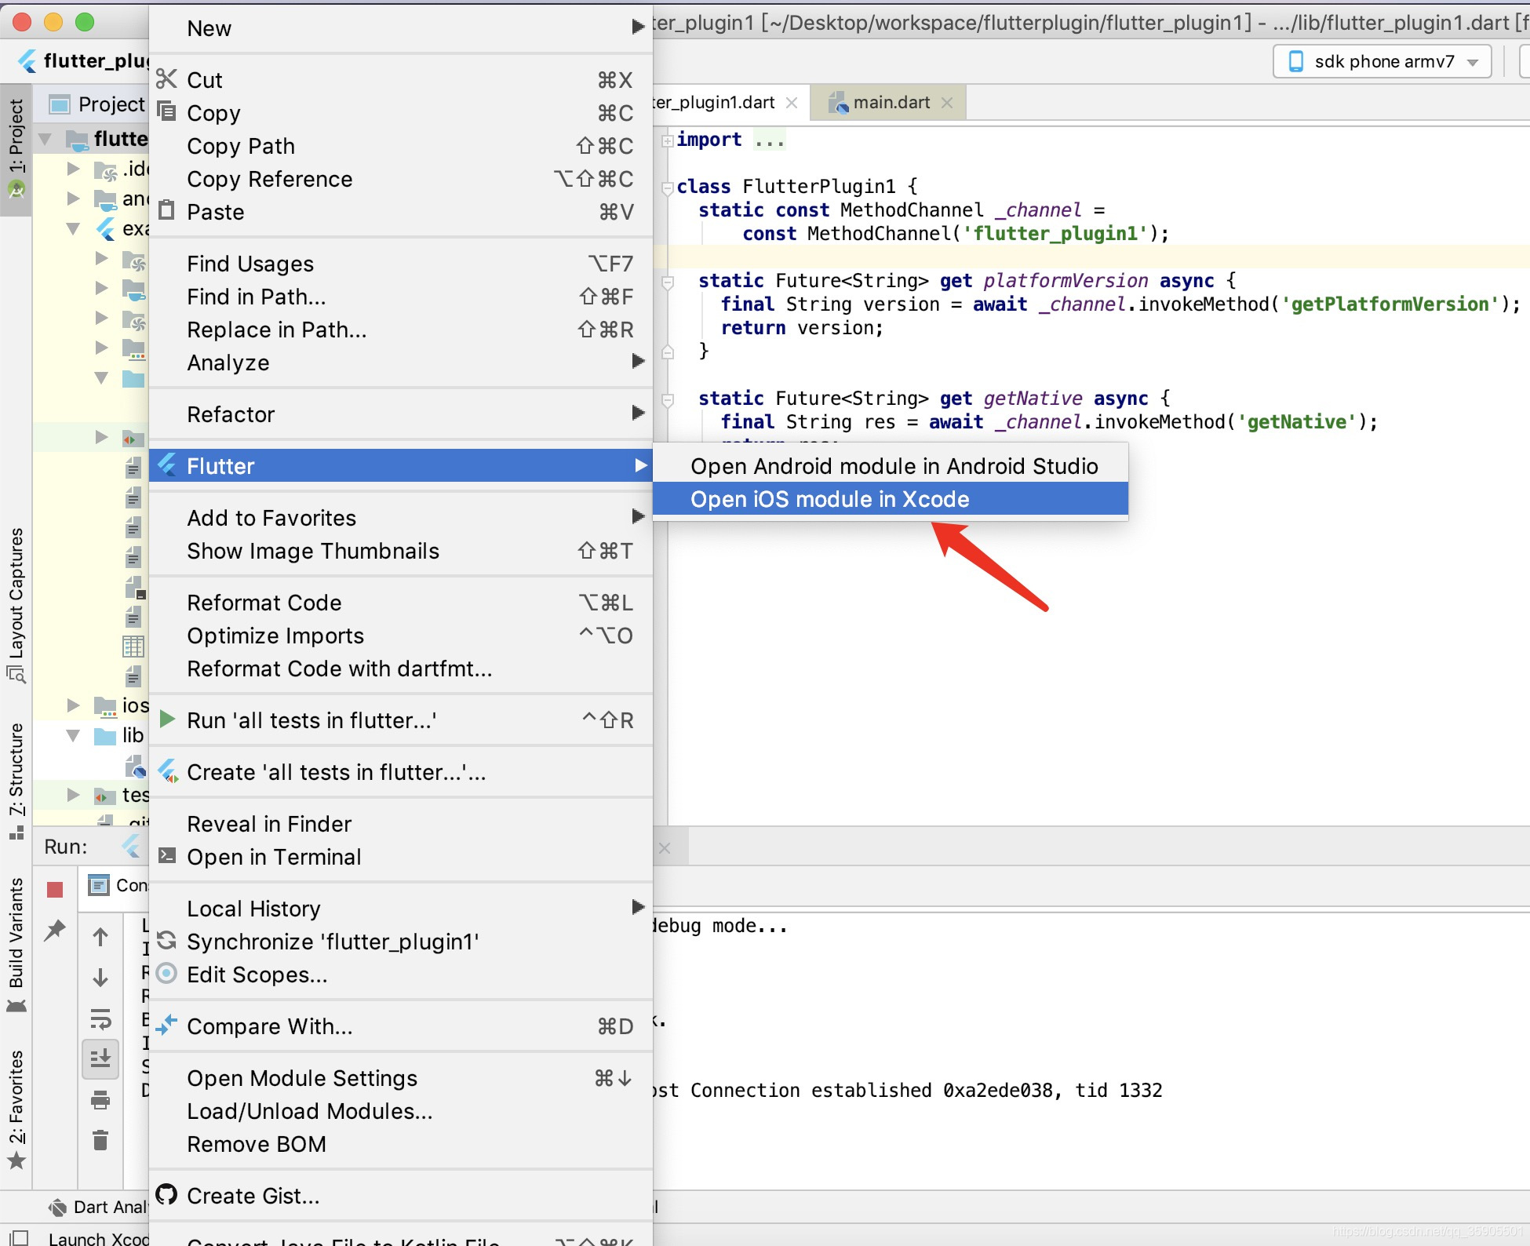Select Show Image Thumbnails
The width and height of the screenshot is (1530, 1246).
tap(401, 551)
